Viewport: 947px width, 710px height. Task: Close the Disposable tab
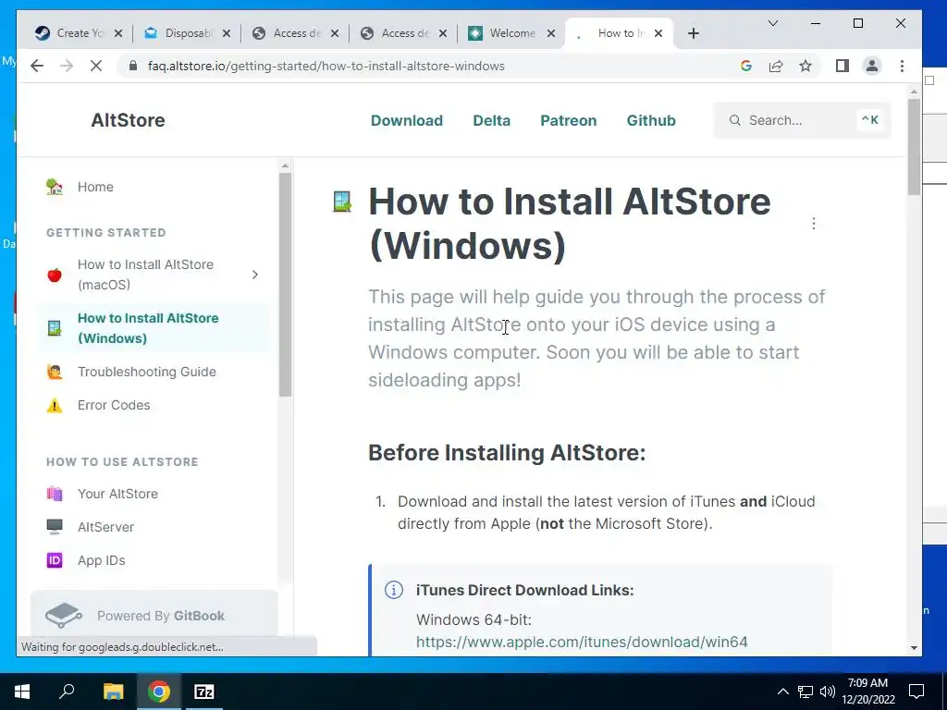click(x=227, y=33)
